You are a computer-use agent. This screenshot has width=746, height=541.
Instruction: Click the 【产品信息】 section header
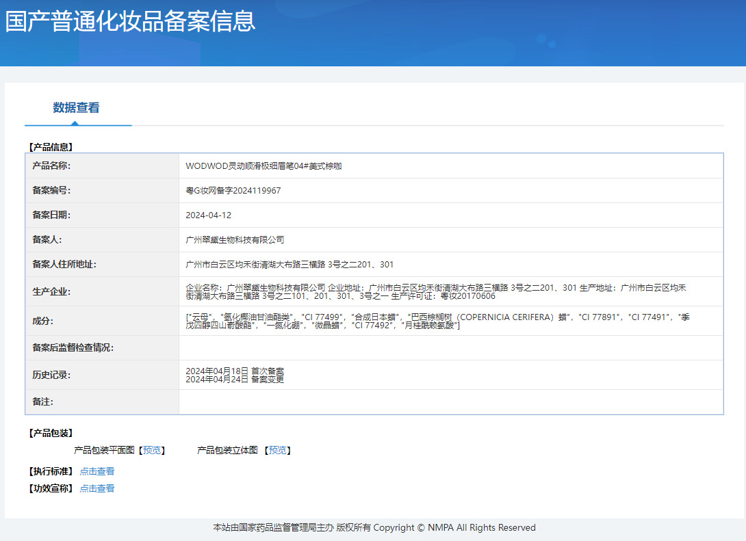point(51,147)
